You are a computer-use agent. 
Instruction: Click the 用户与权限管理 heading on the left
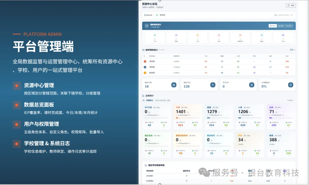pos(41,124)
